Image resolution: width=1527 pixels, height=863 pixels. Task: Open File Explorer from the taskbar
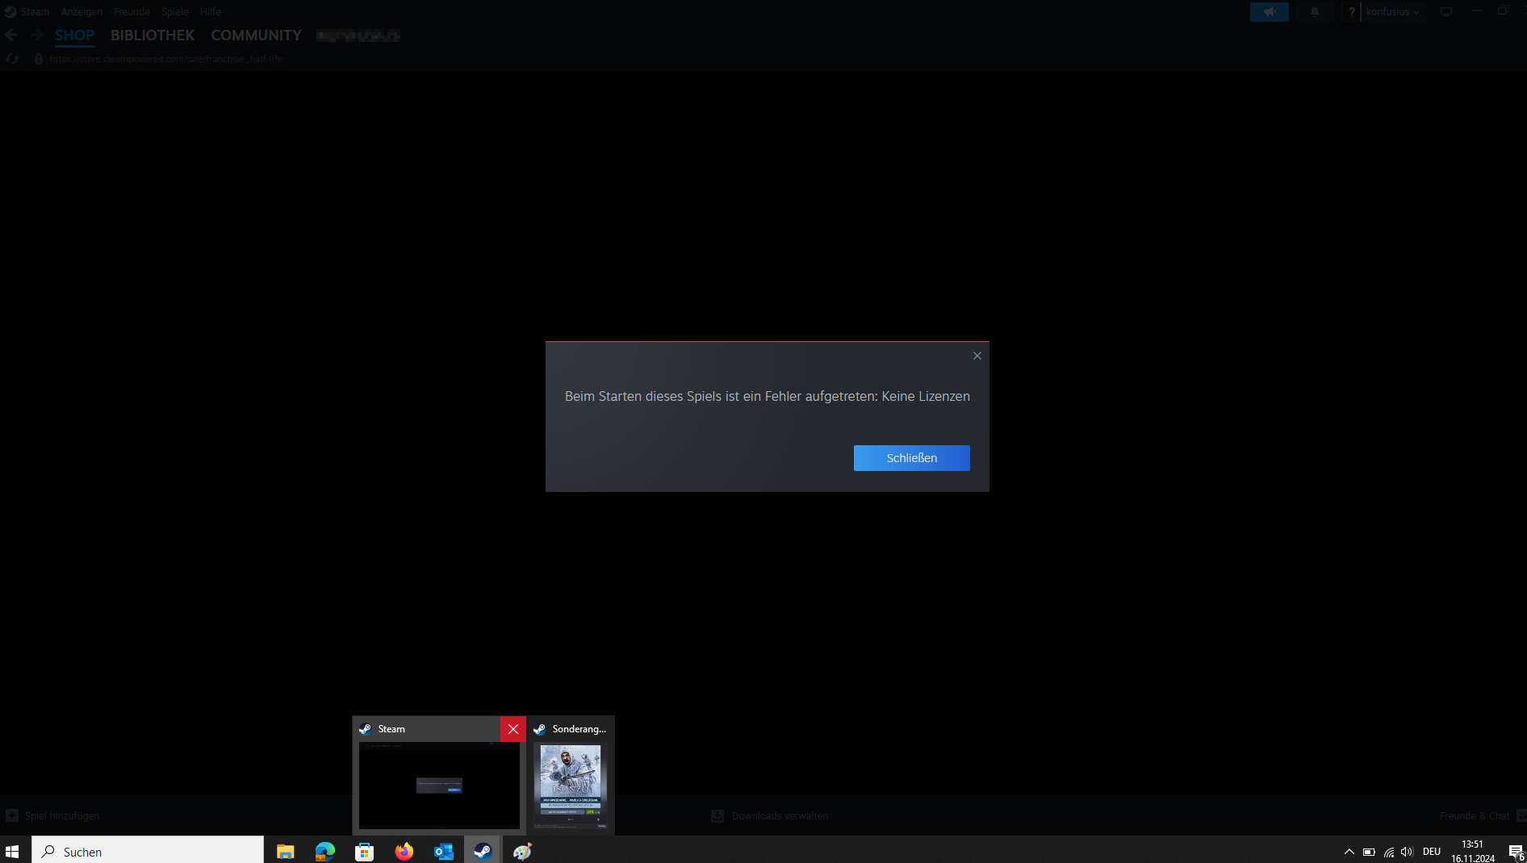pyautogui.click(x=286, y=852)
